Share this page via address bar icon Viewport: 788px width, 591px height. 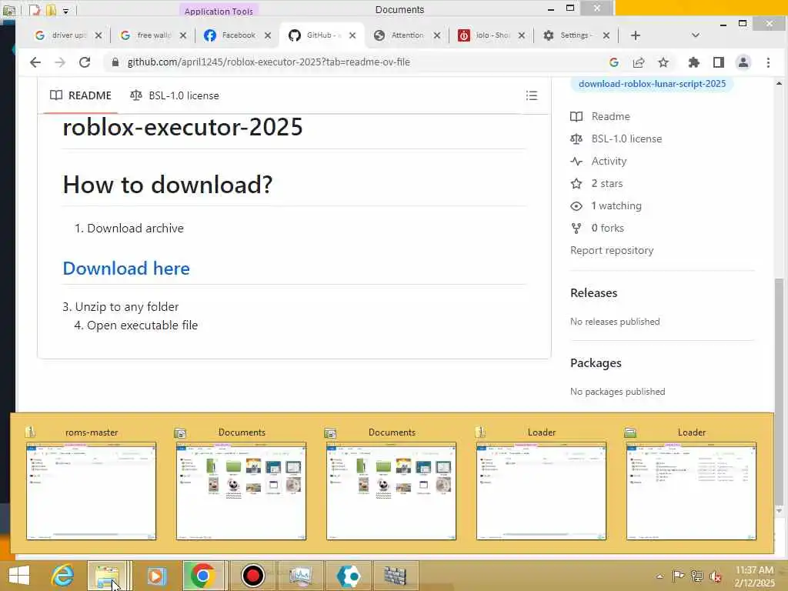click(x=639, y=62)
